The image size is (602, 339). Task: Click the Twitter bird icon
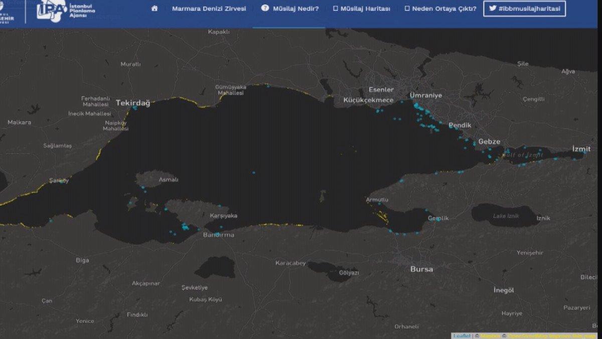(x=493, y=9)
